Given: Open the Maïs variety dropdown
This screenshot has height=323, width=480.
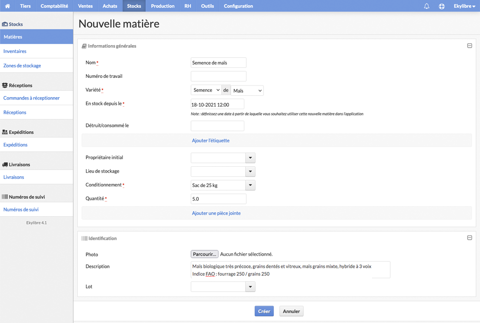Looking at the screenshot, I should (x=247, y=90).
